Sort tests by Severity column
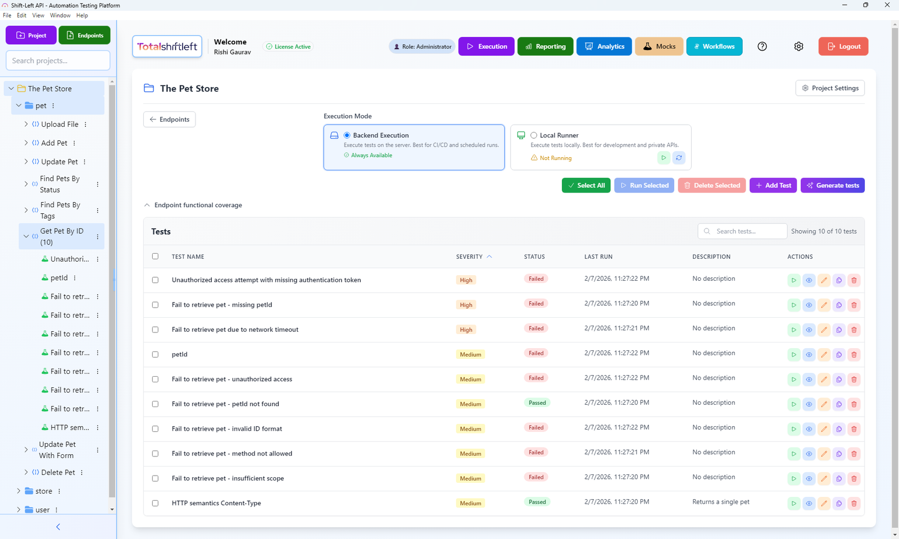This screenshot has height=539, width=899. 470,256
